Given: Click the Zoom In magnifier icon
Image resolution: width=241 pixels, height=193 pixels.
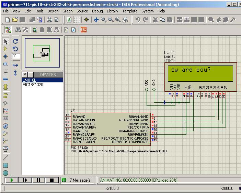Looking at the screenshot, I should (103, 20).
